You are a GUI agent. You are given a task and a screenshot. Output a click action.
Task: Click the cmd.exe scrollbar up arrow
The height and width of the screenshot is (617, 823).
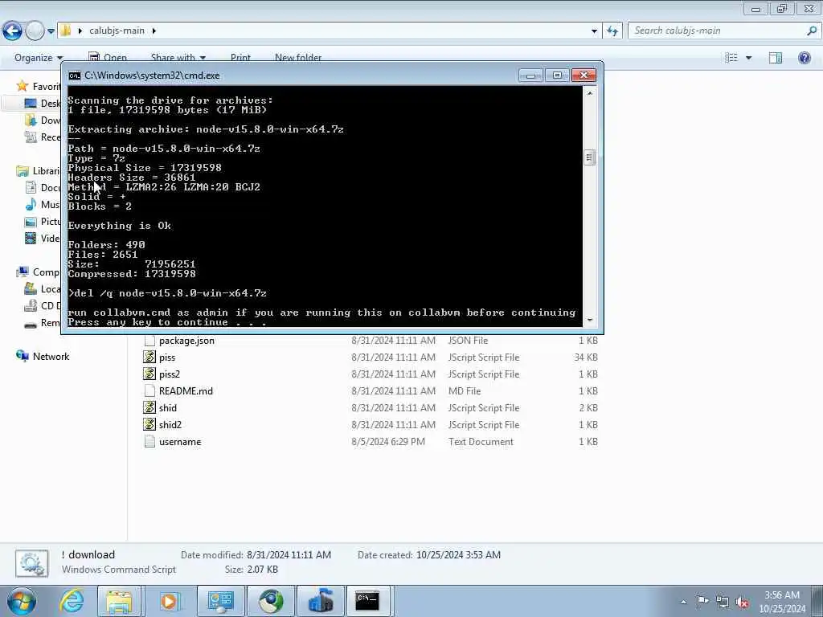coord(589,93)
